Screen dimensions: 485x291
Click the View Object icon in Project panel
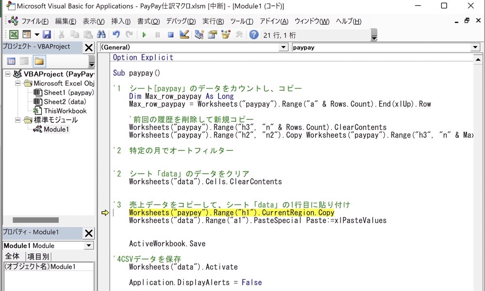point(24,61)
